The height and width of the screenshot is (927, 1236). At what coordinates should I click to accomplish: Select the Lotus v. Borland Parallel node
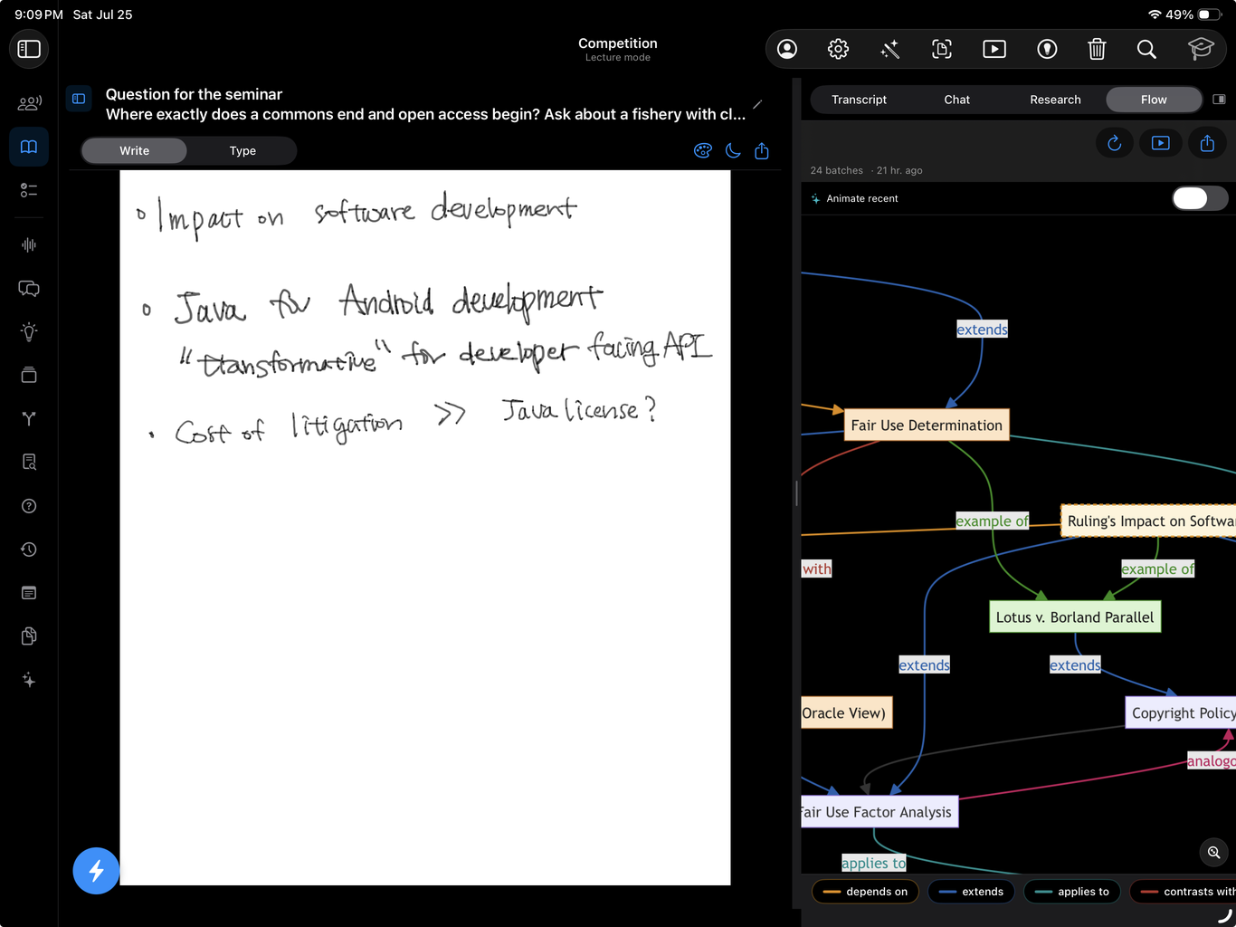1075,617
